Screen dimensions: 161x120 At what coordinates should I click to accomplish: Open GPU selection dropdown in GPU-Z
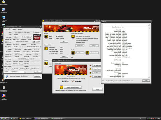[x=25, y=72]
